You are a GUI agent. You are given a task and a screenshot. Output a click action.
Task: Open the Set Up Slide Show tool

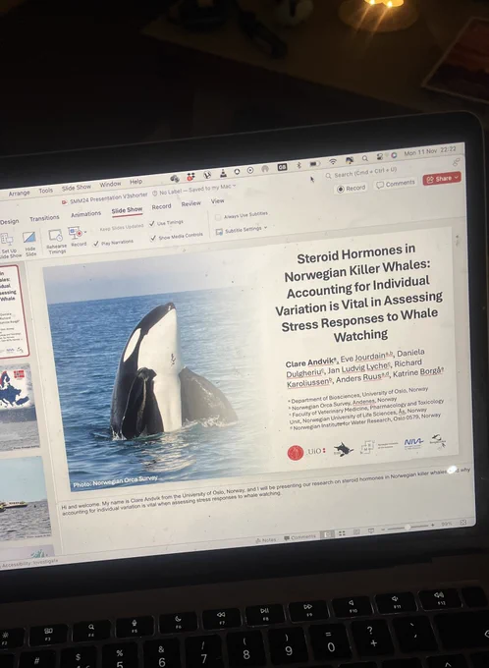click(8, 245)
